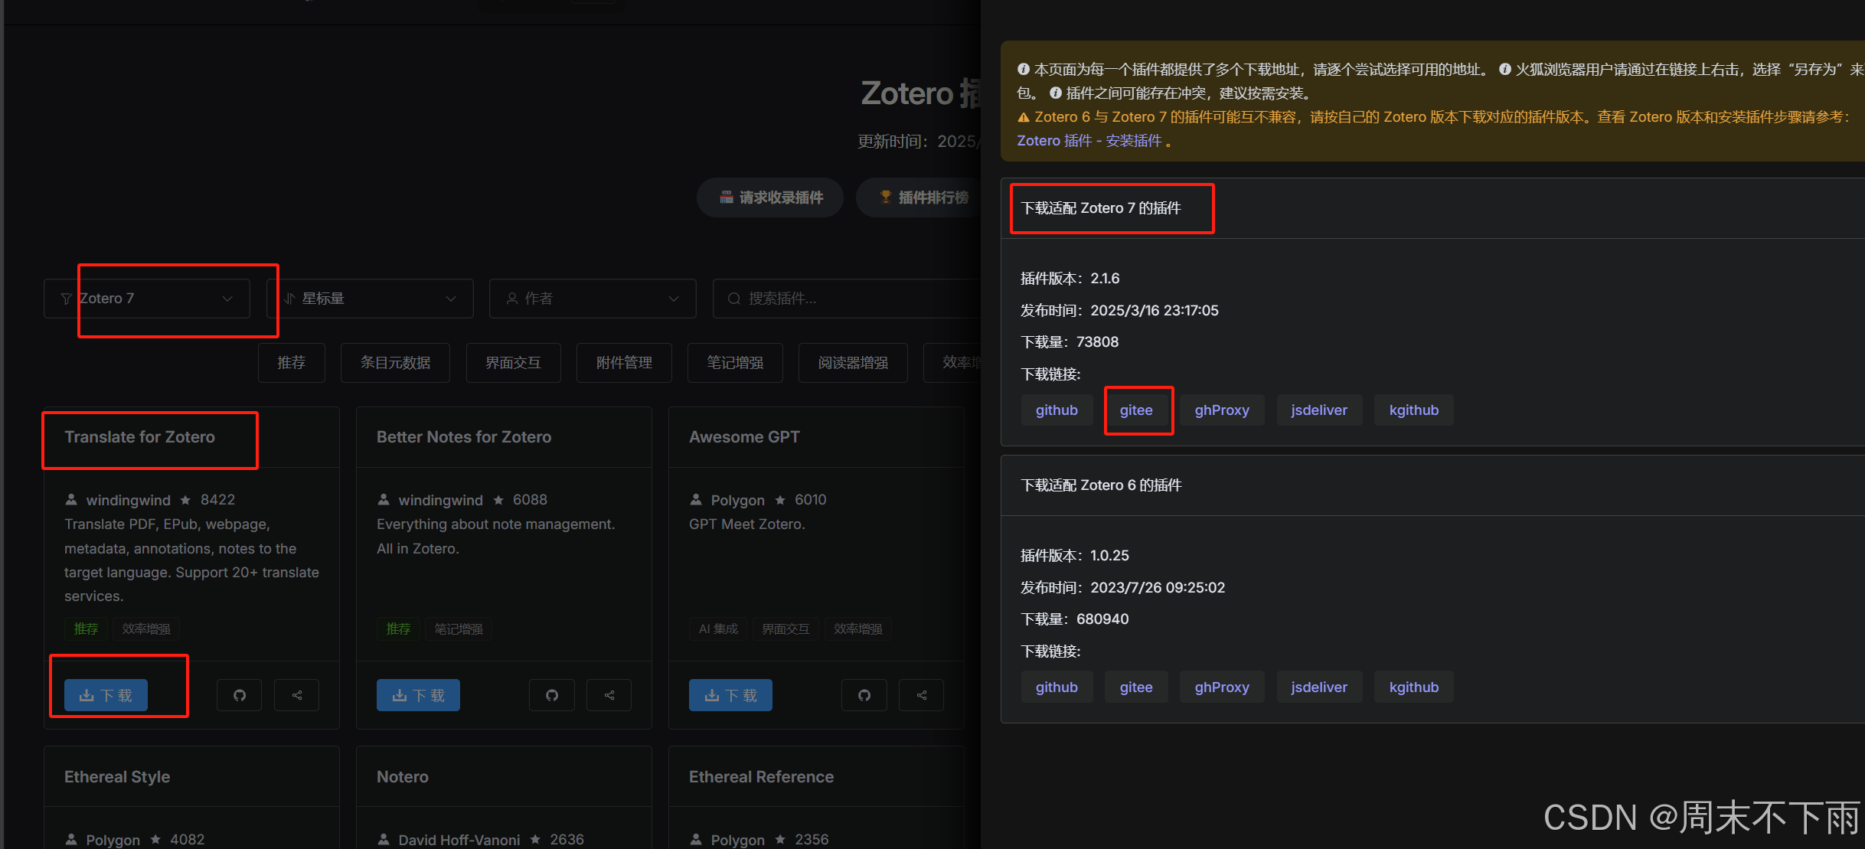The image size is (1865, 849).
Task: Click ghProxy link for Zotero 6 plugin
Action: (1222, 687)
